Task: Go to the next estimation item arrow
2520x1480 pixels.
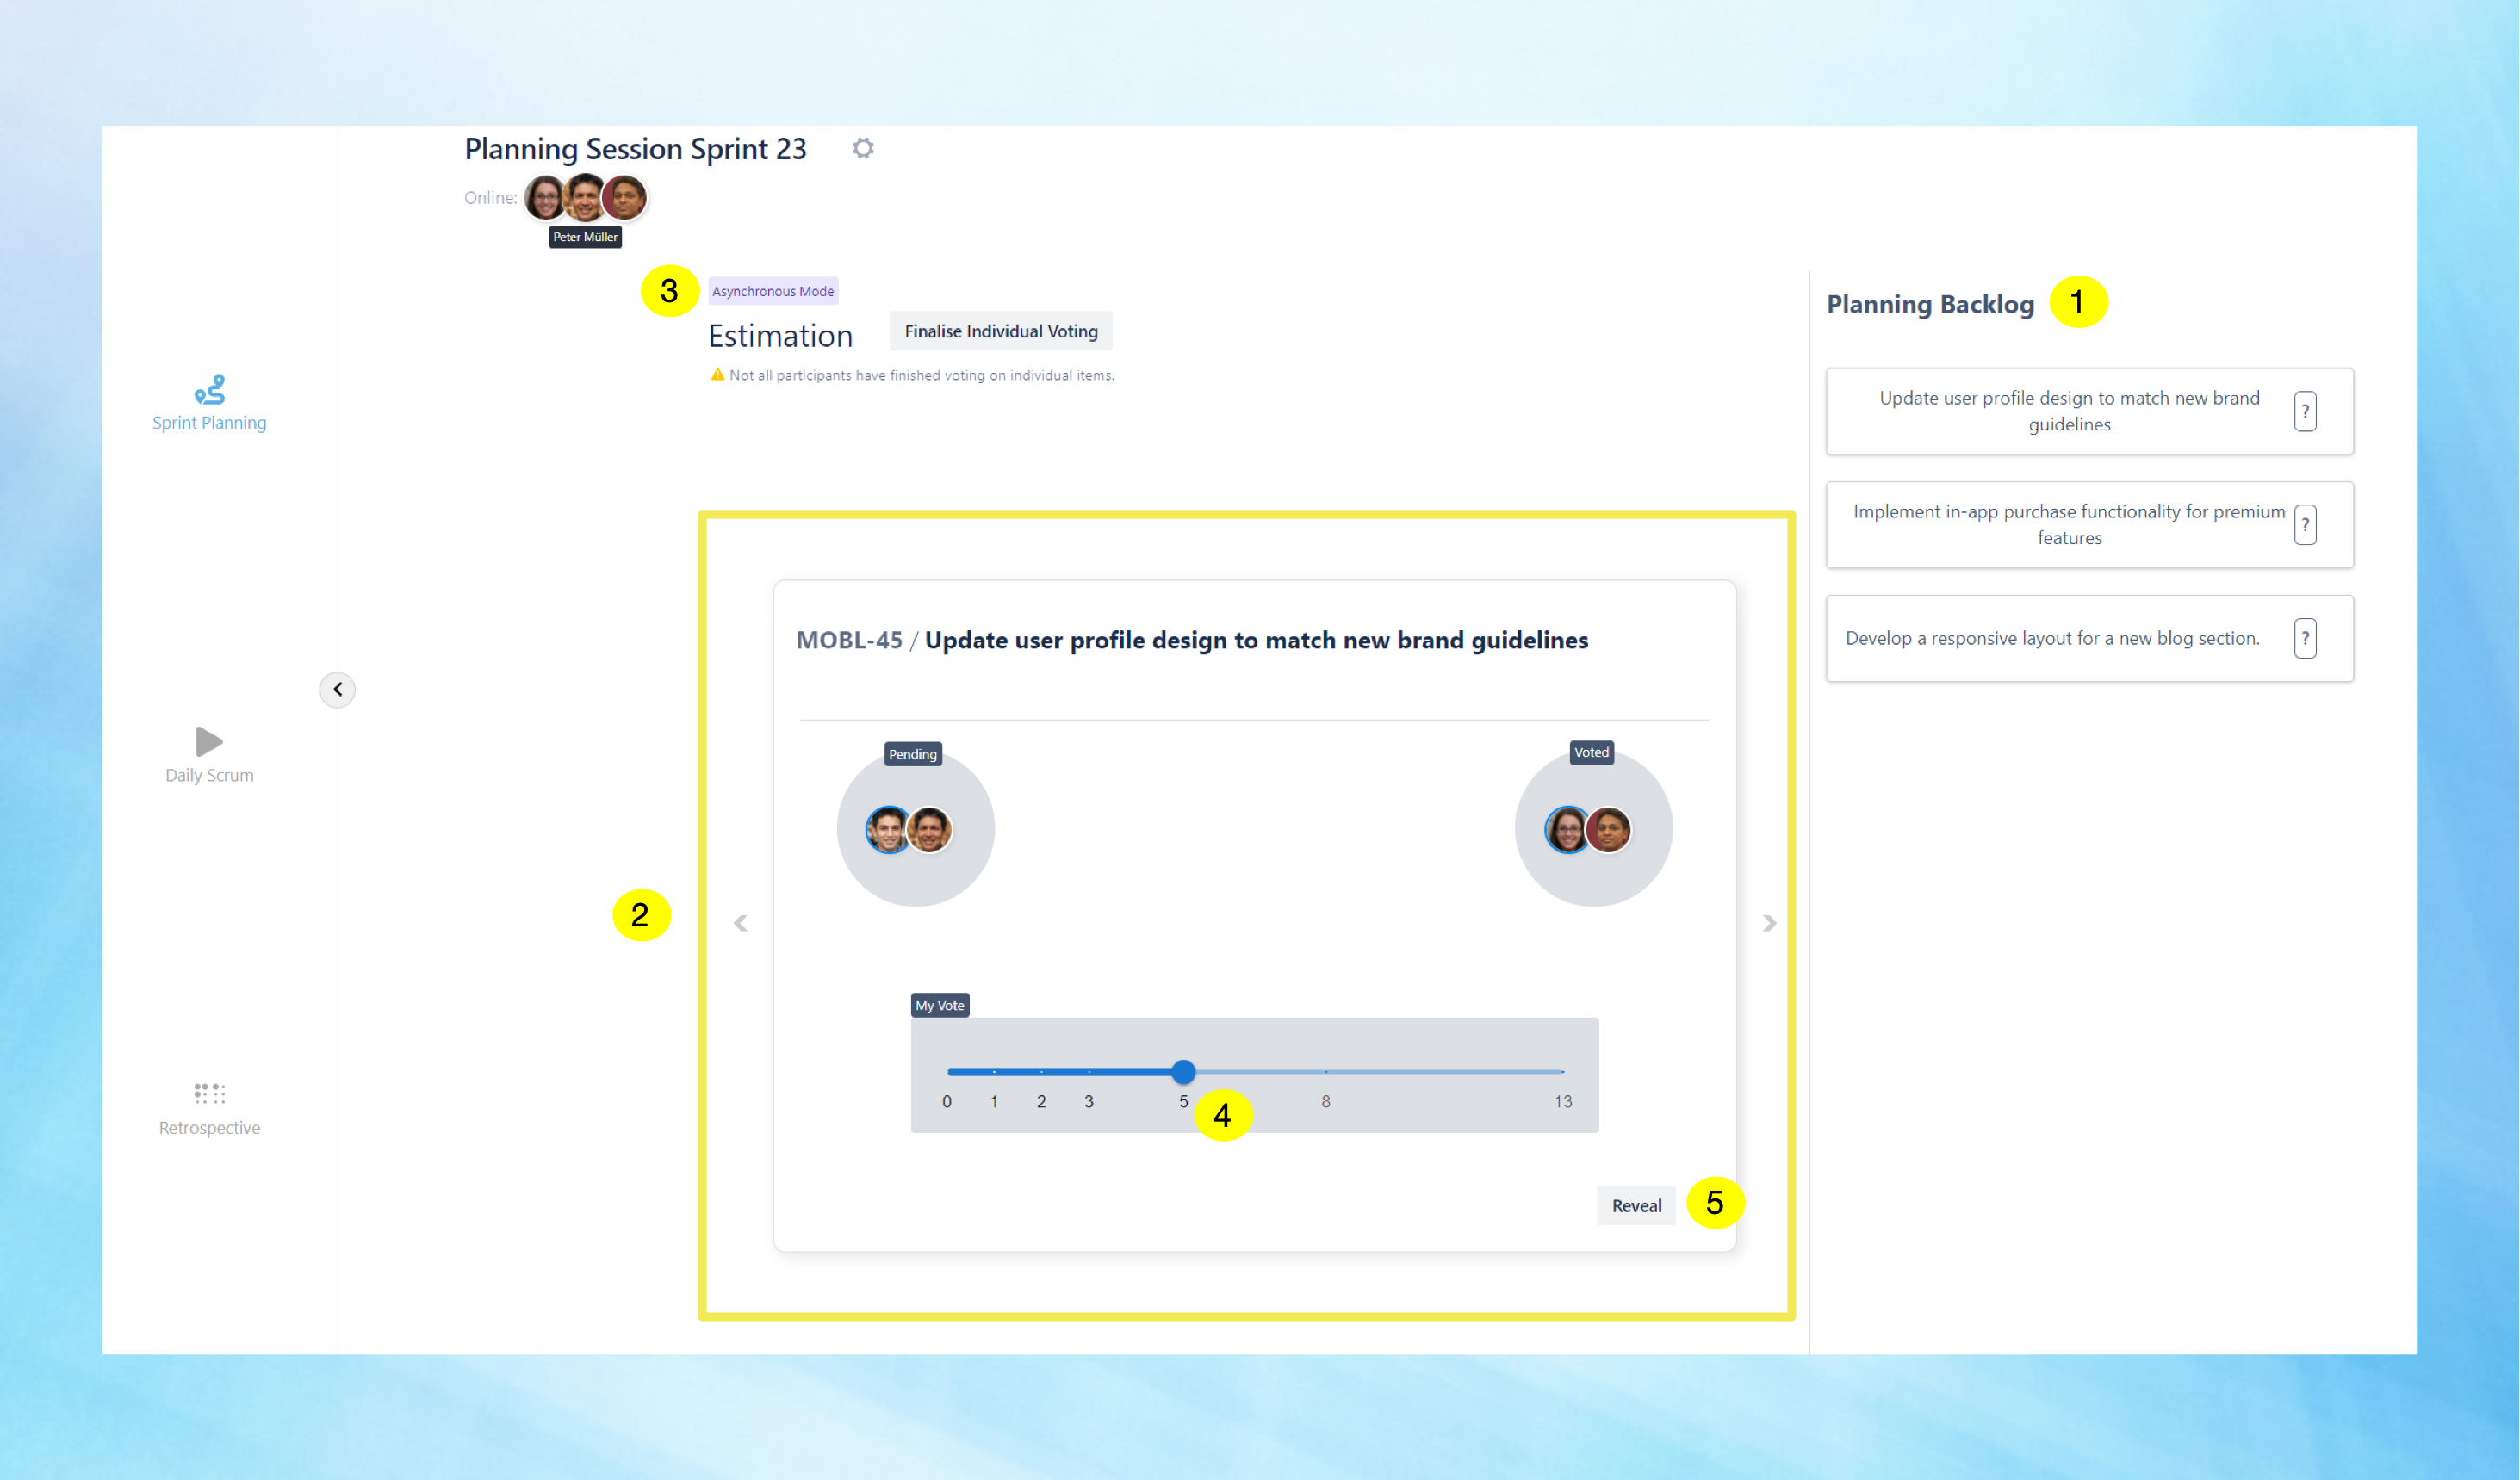Action: pyautogui.click(x=1768, y=922)
